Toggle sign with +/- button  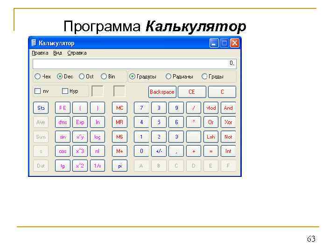click(x=159, y=151)
